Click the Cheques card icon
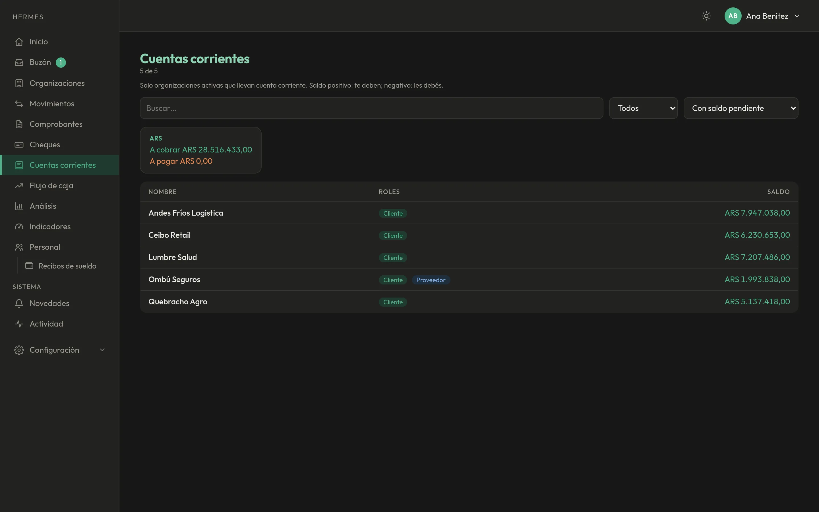This screenshot has width=819, height=512. tap(19, 144)
